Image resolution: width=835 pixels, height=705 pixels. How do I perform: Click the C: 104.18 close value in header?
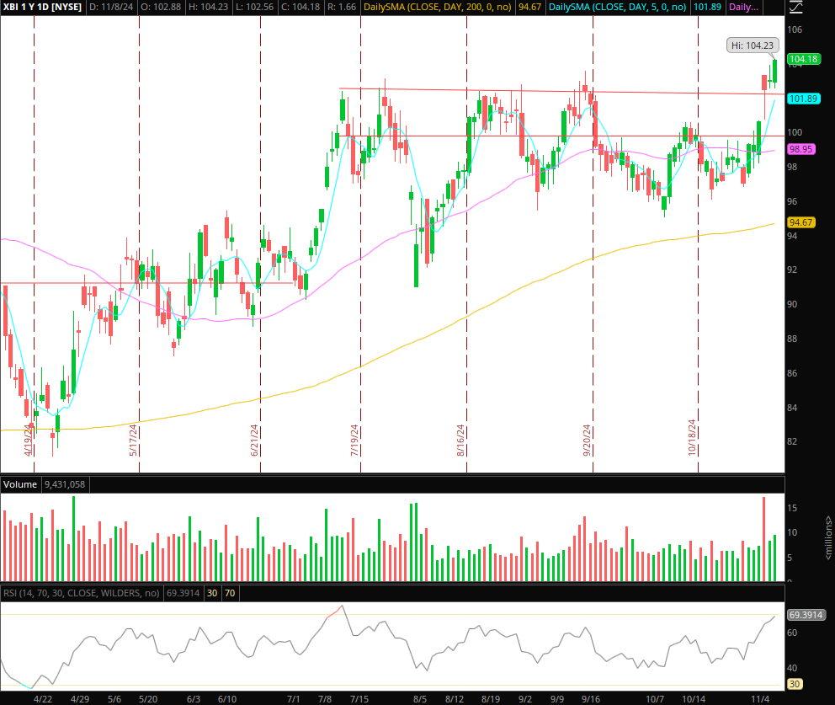(300, 7)
